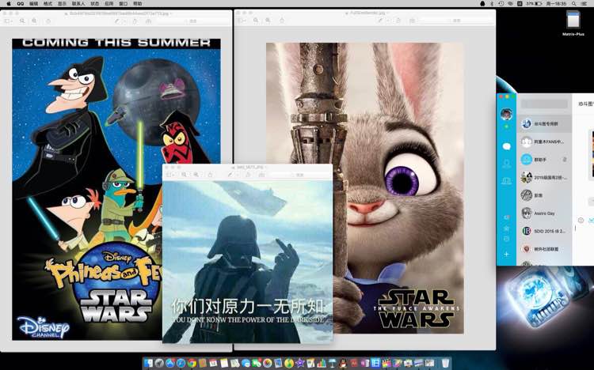Show markup toolbox in rabbit poster window
This screenshot has width=594, height=370.
(x=412, y=21)
